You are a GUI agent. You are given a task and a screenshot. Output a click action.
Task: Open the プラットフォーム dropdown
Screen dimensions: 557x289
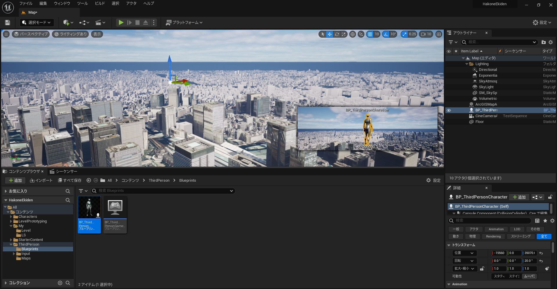point(184,23)
